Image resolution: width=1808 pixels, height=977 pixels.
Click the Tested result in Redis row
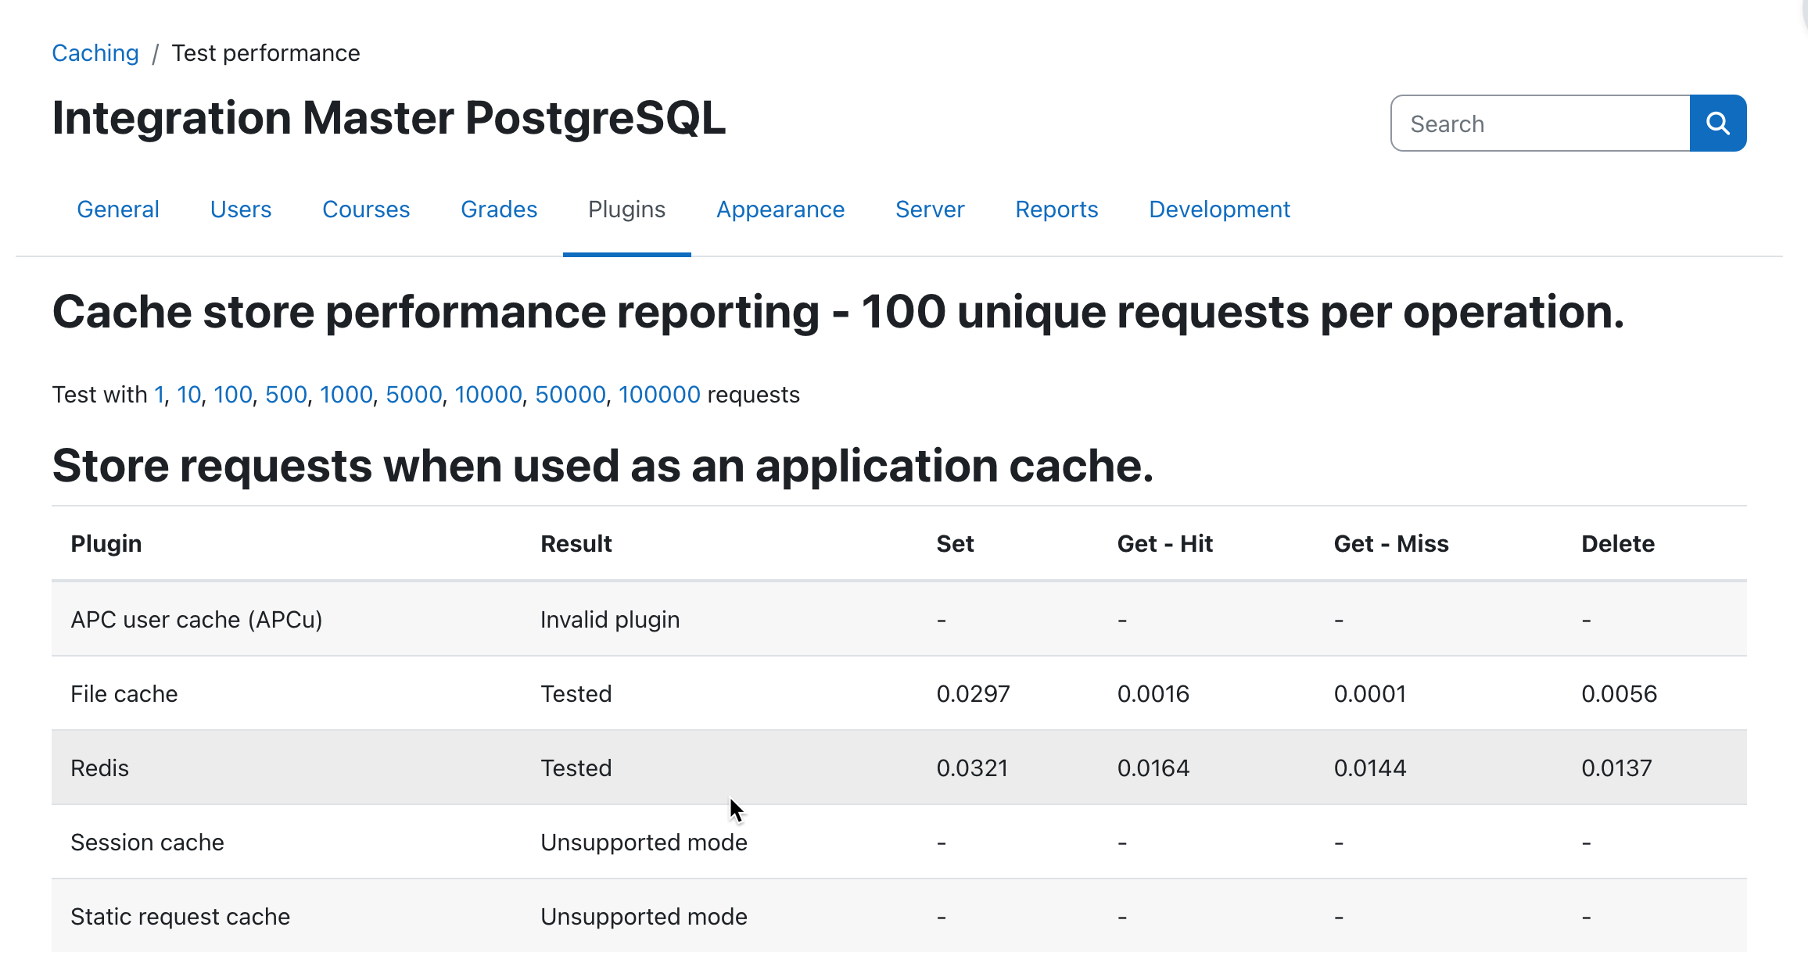(576, 768)
